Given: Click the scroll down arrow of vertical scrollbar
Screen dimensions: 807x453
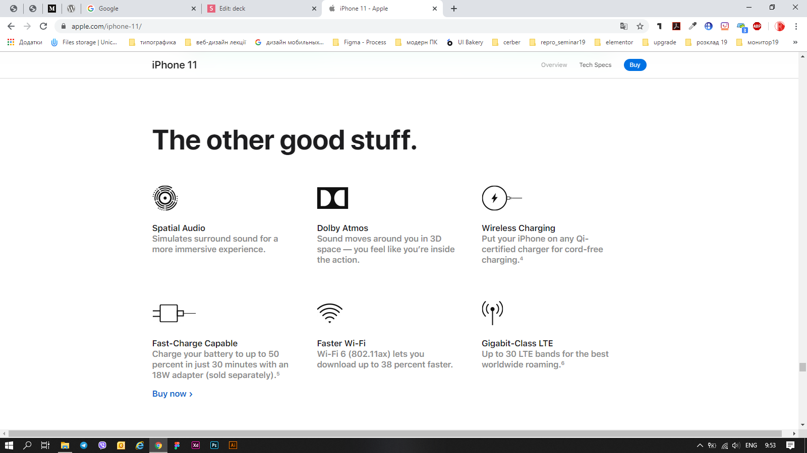Looking at the screenshot, I should tap(802, 425).
